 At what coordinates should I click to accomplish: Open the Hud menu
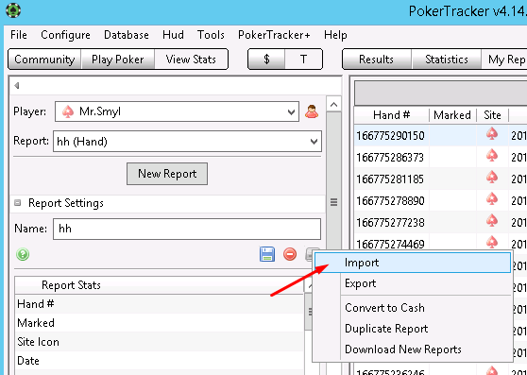[173, 35]
